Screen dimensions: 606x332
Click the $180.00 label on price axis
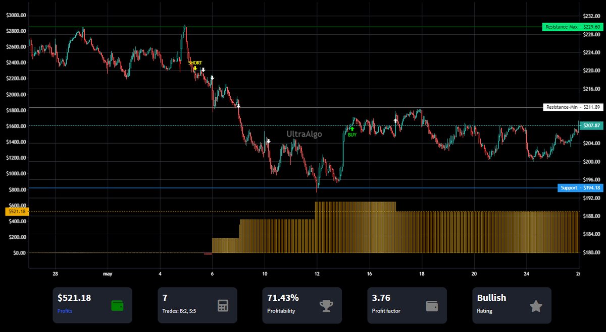coord(590,252)
